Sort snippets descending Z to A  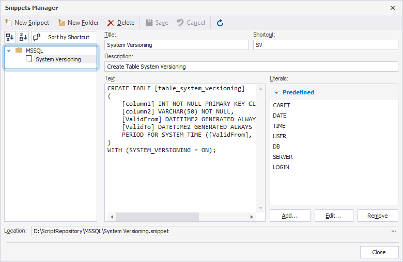[23, 37]
